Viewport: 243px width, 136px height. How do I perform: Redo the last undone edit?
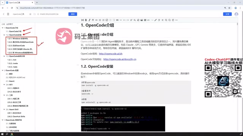152,20
